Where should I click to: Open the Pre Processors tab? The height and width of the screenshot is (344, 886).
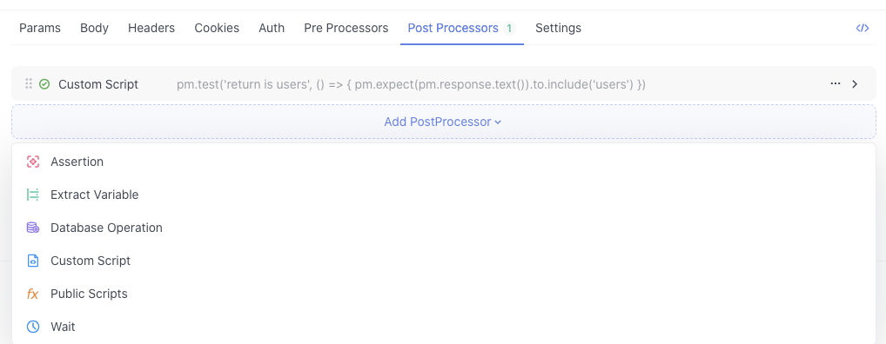(x=346, y=28)
